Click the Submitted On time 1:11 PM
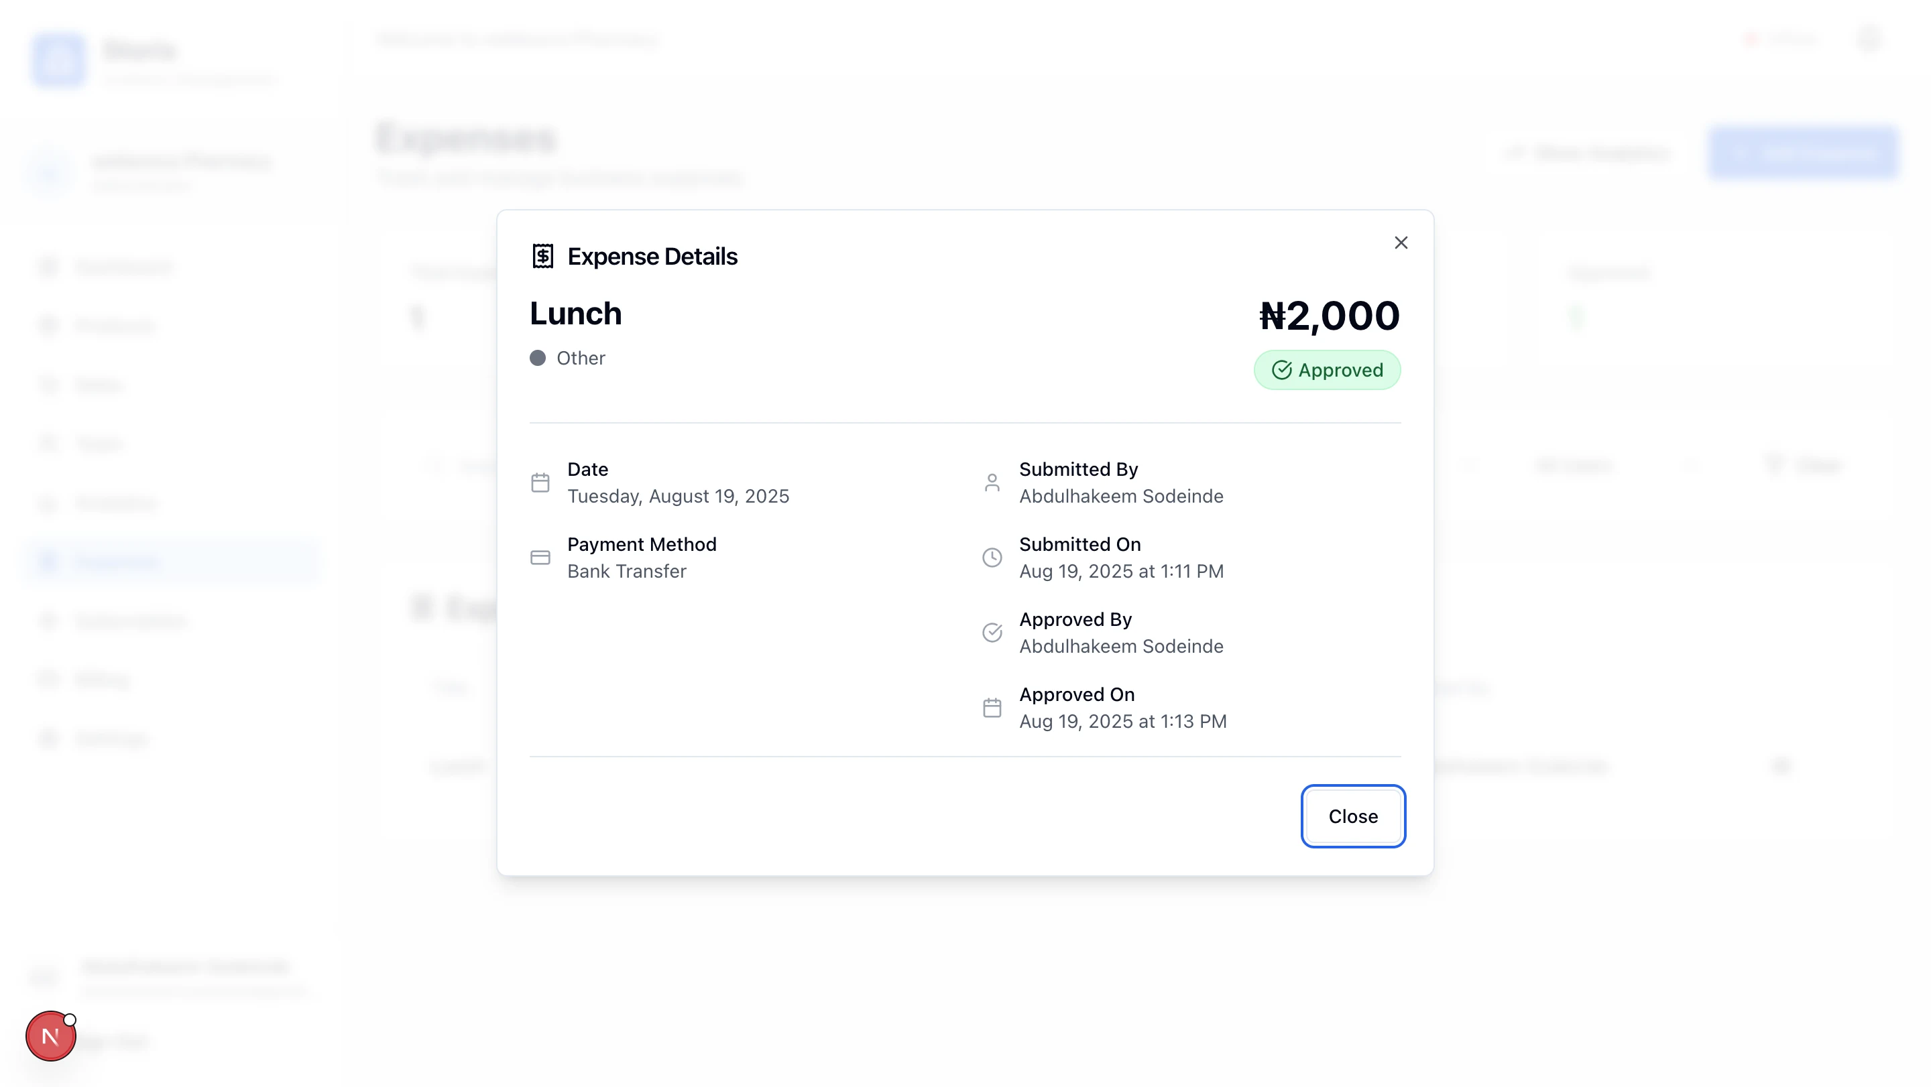The width and height of the screenshot is (1931, 1087). pyautogui.click(x=1192, y=571)
